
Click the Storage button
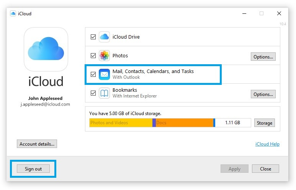(265, 123)
